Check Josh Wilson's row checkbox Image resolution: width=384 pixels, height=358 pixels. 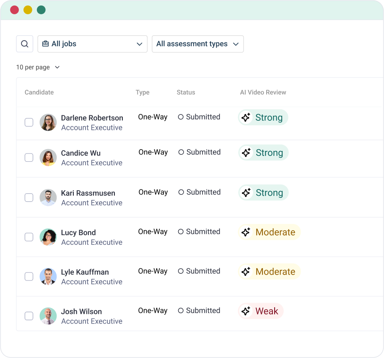coord(29,316)
